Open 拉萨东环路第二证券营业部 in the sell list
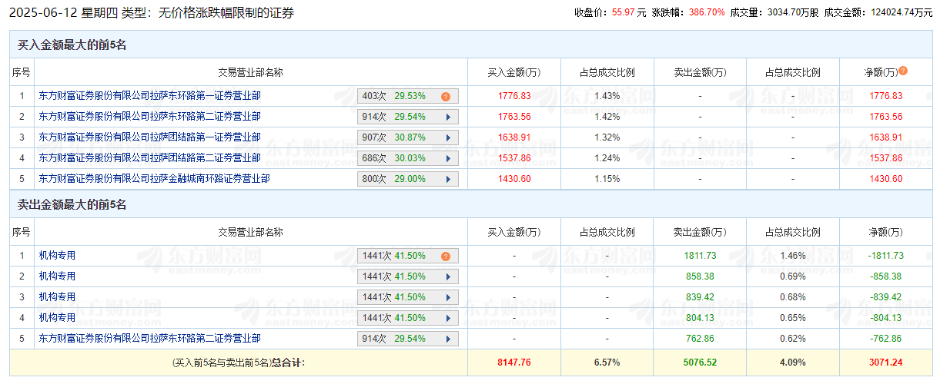 pyautogui.click(x=149, y=338)
